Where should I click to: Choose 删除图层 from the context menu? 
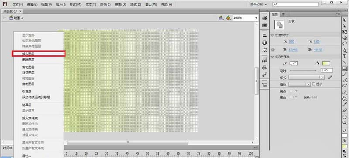(38, 60)
